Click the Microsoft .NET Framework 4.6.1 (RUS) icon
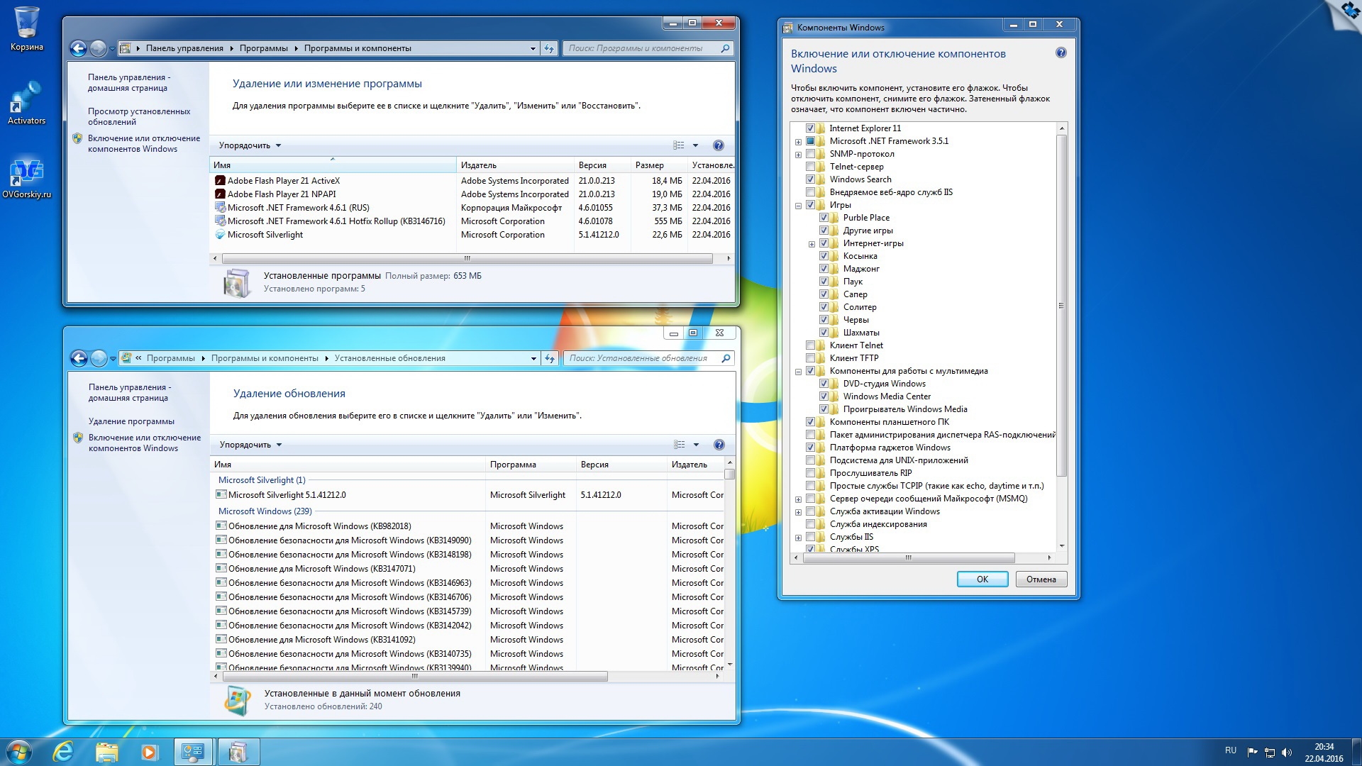 [x=220, y=208]
